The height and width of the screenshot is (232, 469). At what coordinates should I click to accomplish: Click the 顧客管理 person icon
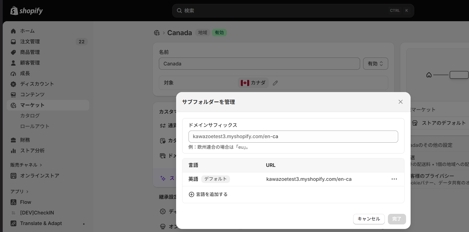[13, 63]
